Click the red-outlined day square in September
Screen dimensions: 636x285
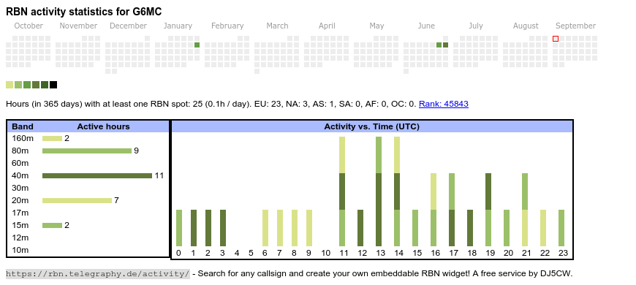pyautogui.click(x=556, y=39)
